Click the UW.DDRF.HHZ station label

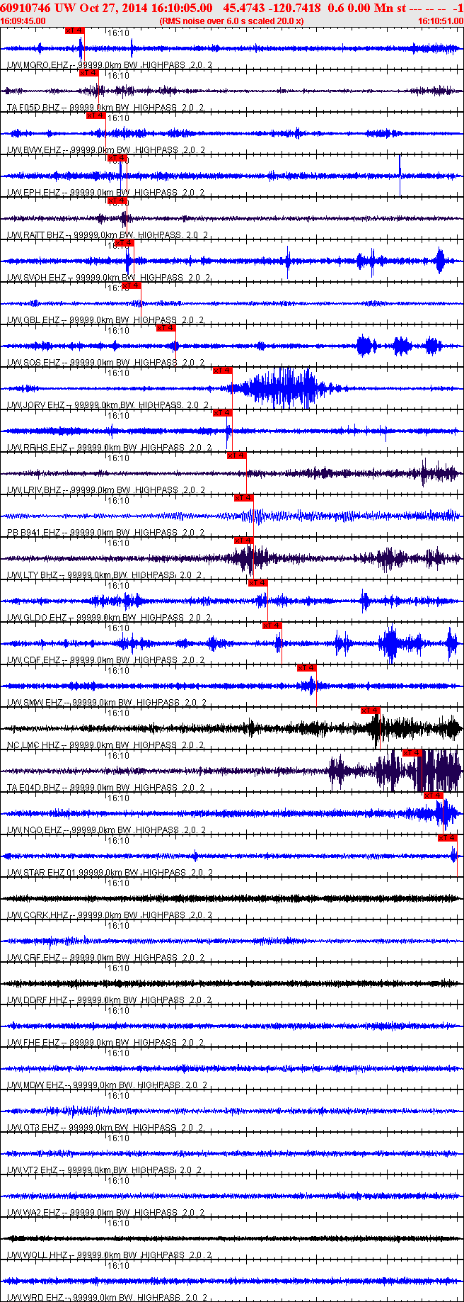click(x=110, y=1000)
